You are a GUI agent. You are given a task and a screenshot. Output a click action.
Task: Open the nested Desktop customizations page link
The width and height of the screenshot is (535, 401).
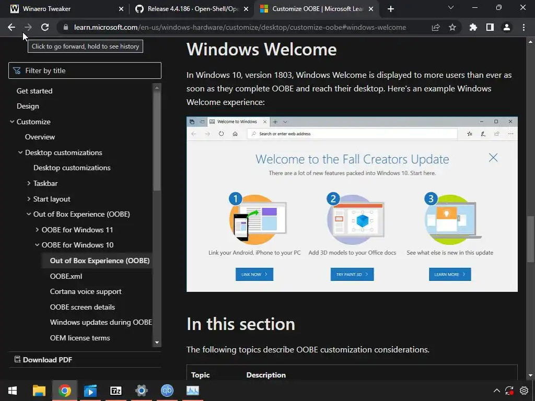pyautogui.click(x=72, y=168)
